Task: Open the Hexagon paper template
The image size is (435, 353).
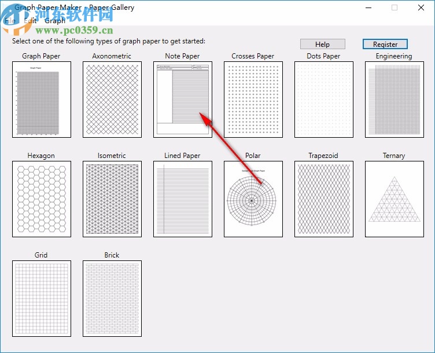Action: coord(42,199)
